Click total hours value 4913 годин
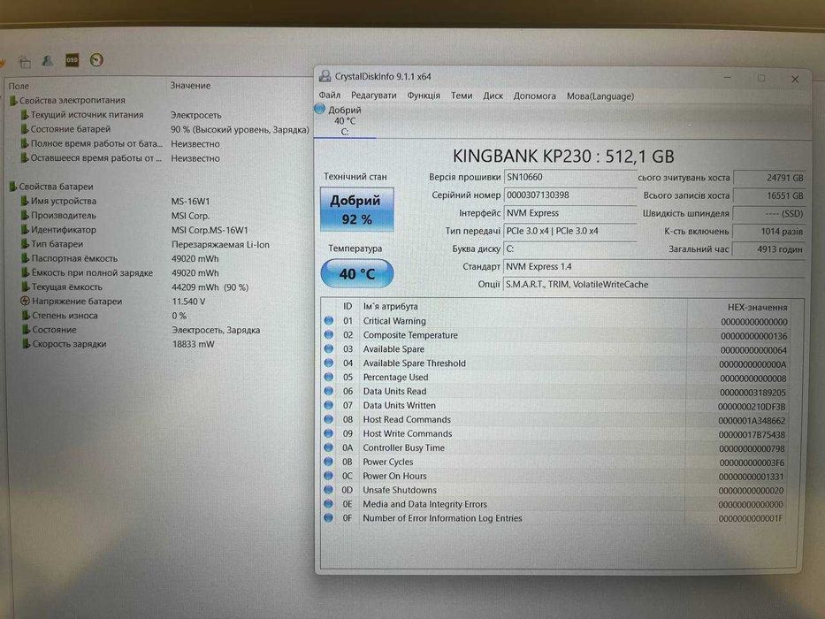This screenshot has height=619, width=825. (x=768, y=249)
